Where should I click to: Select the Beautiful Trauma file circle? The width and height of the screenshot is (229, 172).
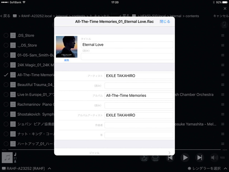6,85
